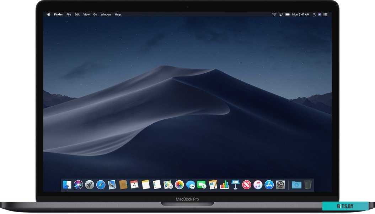Open Reminders list icon in dock
The image size is (375, 214).
tap(157, 185)
